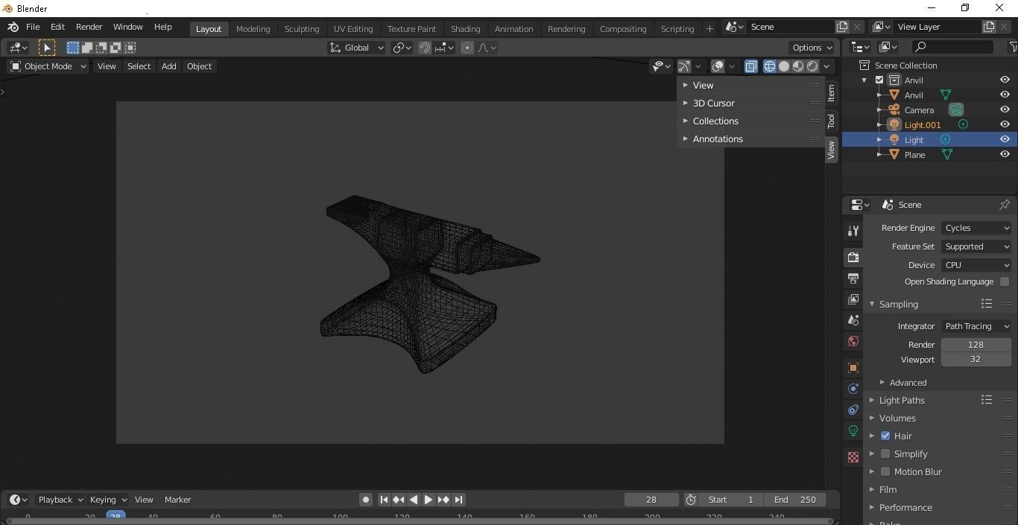Open the Object Mode dropdown
This screenshot has height=525, width=1018.
click(48, 66)
